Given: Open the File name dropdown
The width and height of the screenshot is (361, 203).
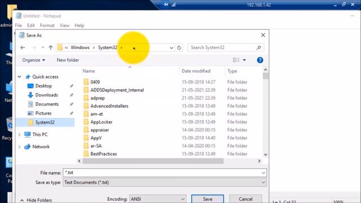Looking at the screenshot, I should tap(263, 173).
